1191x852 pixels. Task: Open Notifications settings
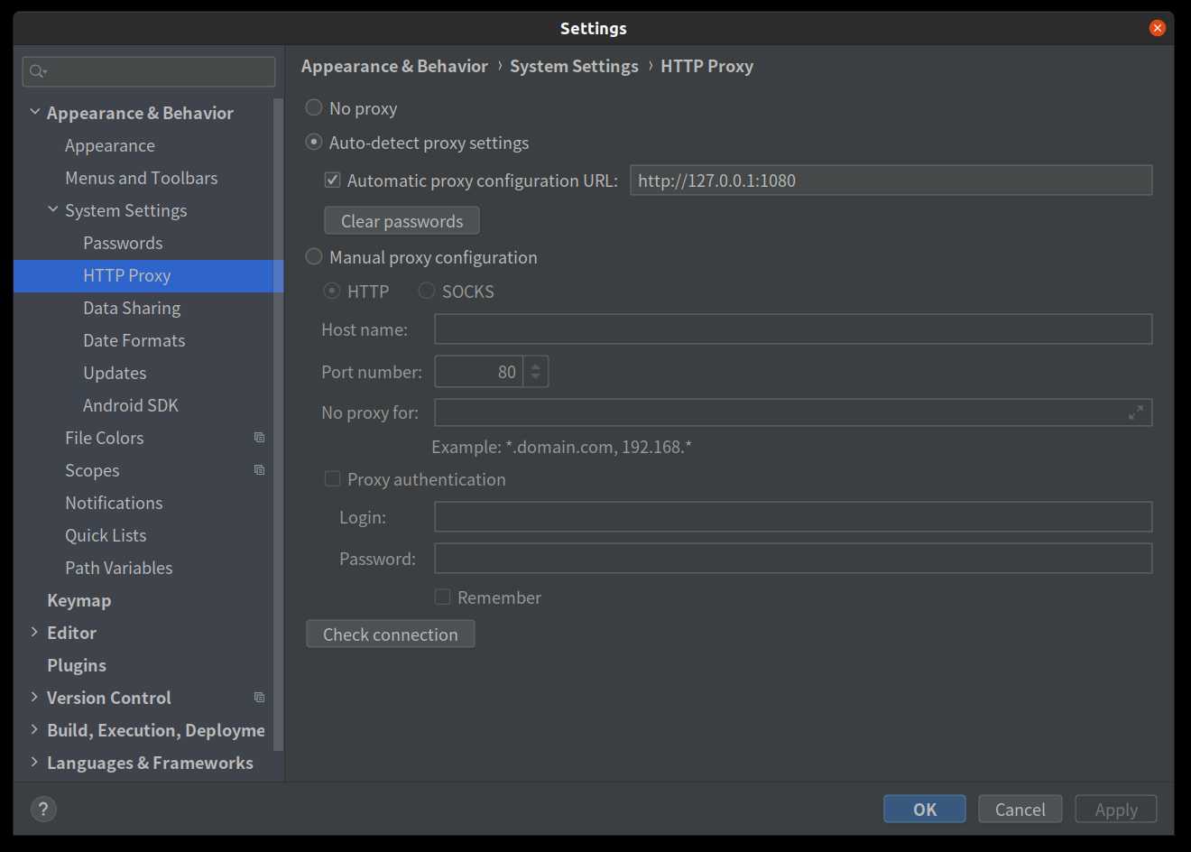pyautogui.click(x=114, y=503)
